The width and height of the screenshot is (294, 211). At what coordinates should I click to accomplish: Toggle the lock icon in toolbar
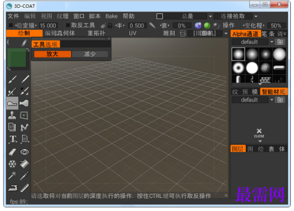[x=110, y=26]
